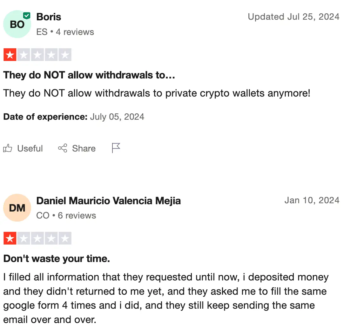Viewport: 357px width, 336px height.
Task: Click the Useful button label
Action: 30,149
